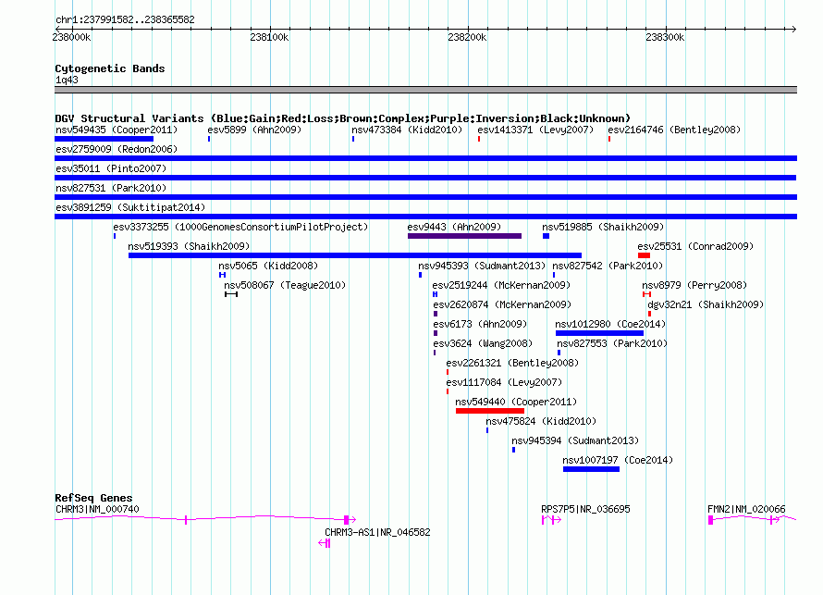Click the 238200k ruler position label

pyautogui.click(x=467, y=37)
